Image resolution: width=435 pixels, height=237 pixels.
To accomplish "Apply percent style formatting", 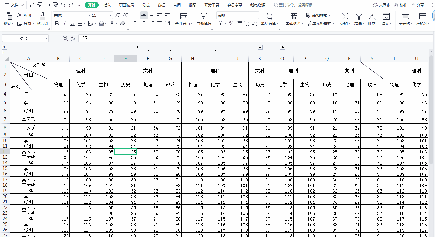I will tap(231, 23).
